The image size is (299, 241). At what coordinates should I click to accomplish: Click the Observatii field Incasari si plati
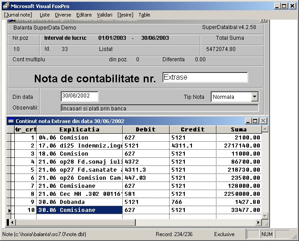click(x=160, y=108)
